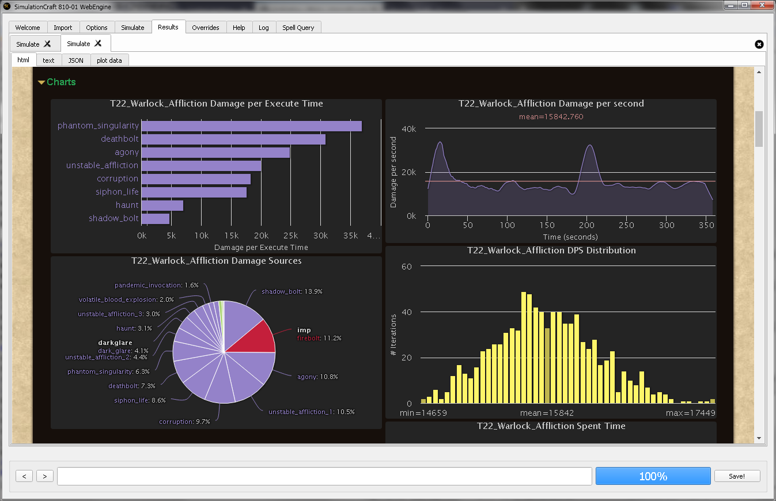The width and height of the screenshot is (776, 501).
Task: Show the JSON output view
Action: click(x=75, y=60)
